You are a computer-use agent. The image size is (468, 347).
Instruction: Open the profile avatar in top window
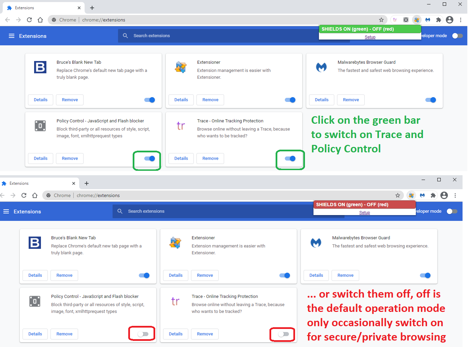(x=450, y=20)
